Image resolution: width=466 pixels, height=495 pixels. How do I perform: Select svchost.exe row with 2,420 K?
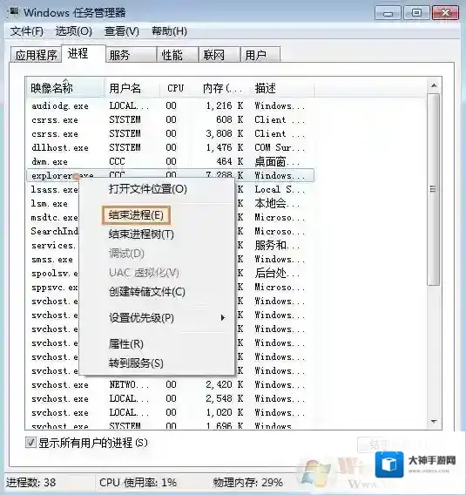[171, 384]
